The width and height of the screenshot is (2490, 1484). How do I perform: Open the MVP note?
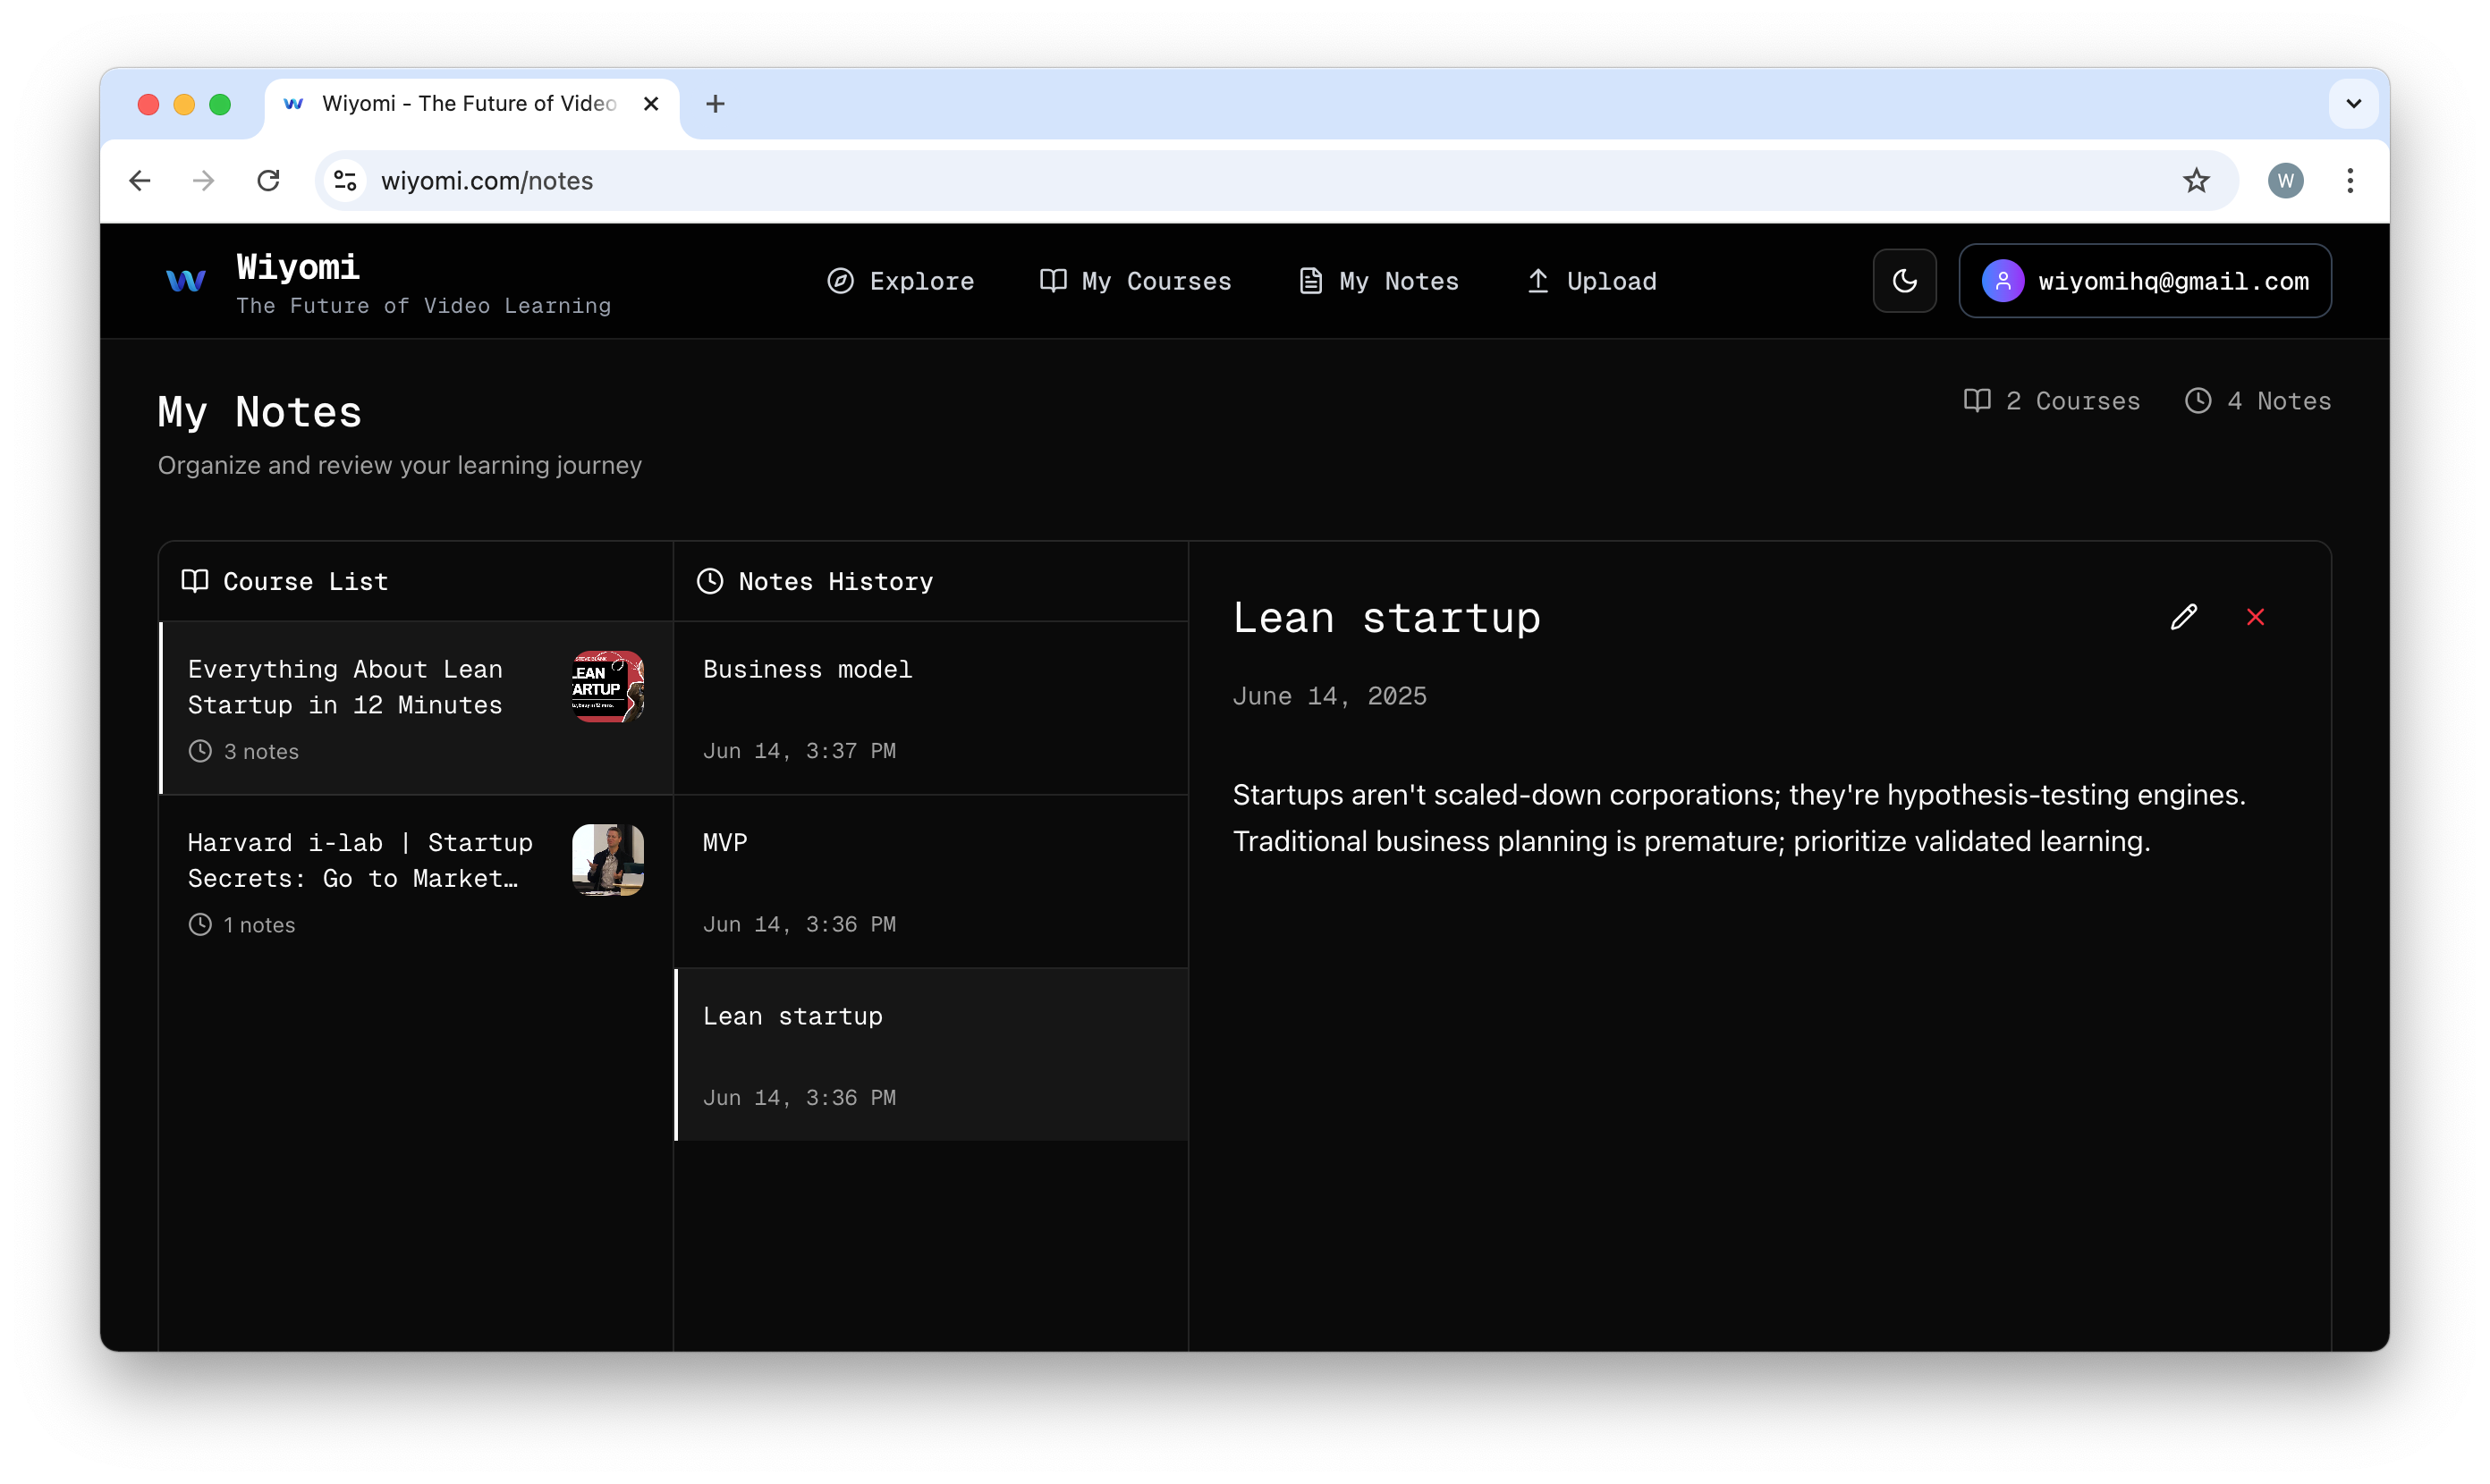click(930, 881)
